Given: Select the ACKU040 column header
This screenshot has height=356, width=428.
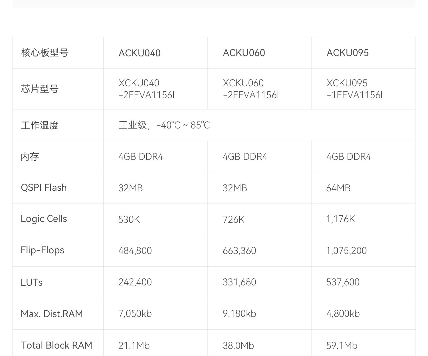Looking at the screenshot, I should tap(139, 53).
